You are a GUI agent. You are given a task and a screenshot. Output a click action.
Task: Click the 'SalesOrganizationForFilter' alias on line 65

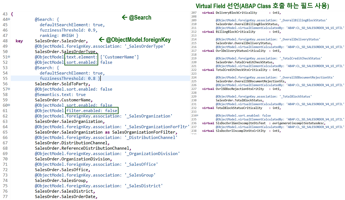[144, 132]
